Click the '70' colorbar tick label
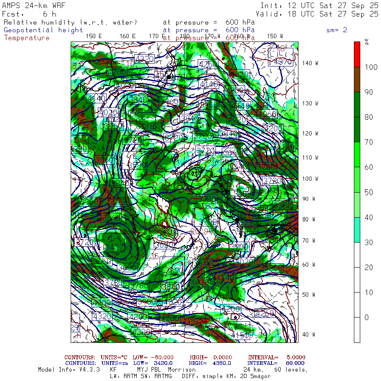 point(369,142)
